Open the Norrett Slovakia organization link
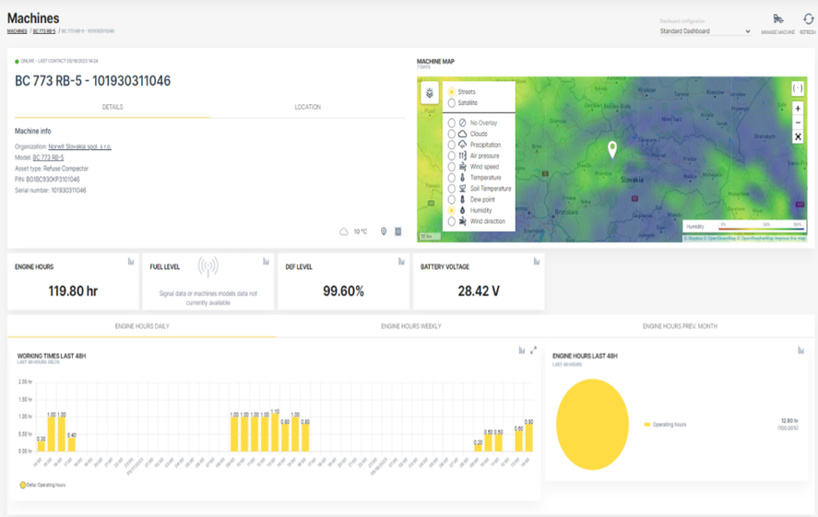The width and height of the screenshot is (818, 517). pyautogui.click(x=79, y=147)
